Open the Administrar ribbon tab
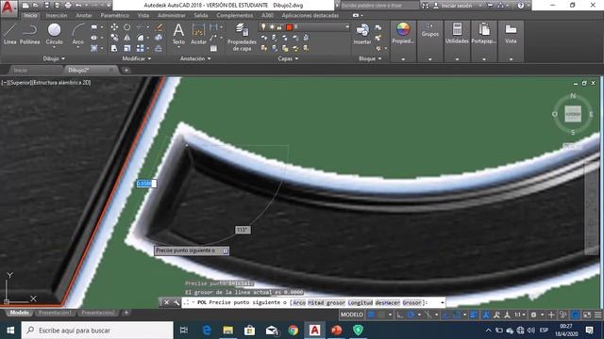 pyautogui.click(x=172, y=15)
